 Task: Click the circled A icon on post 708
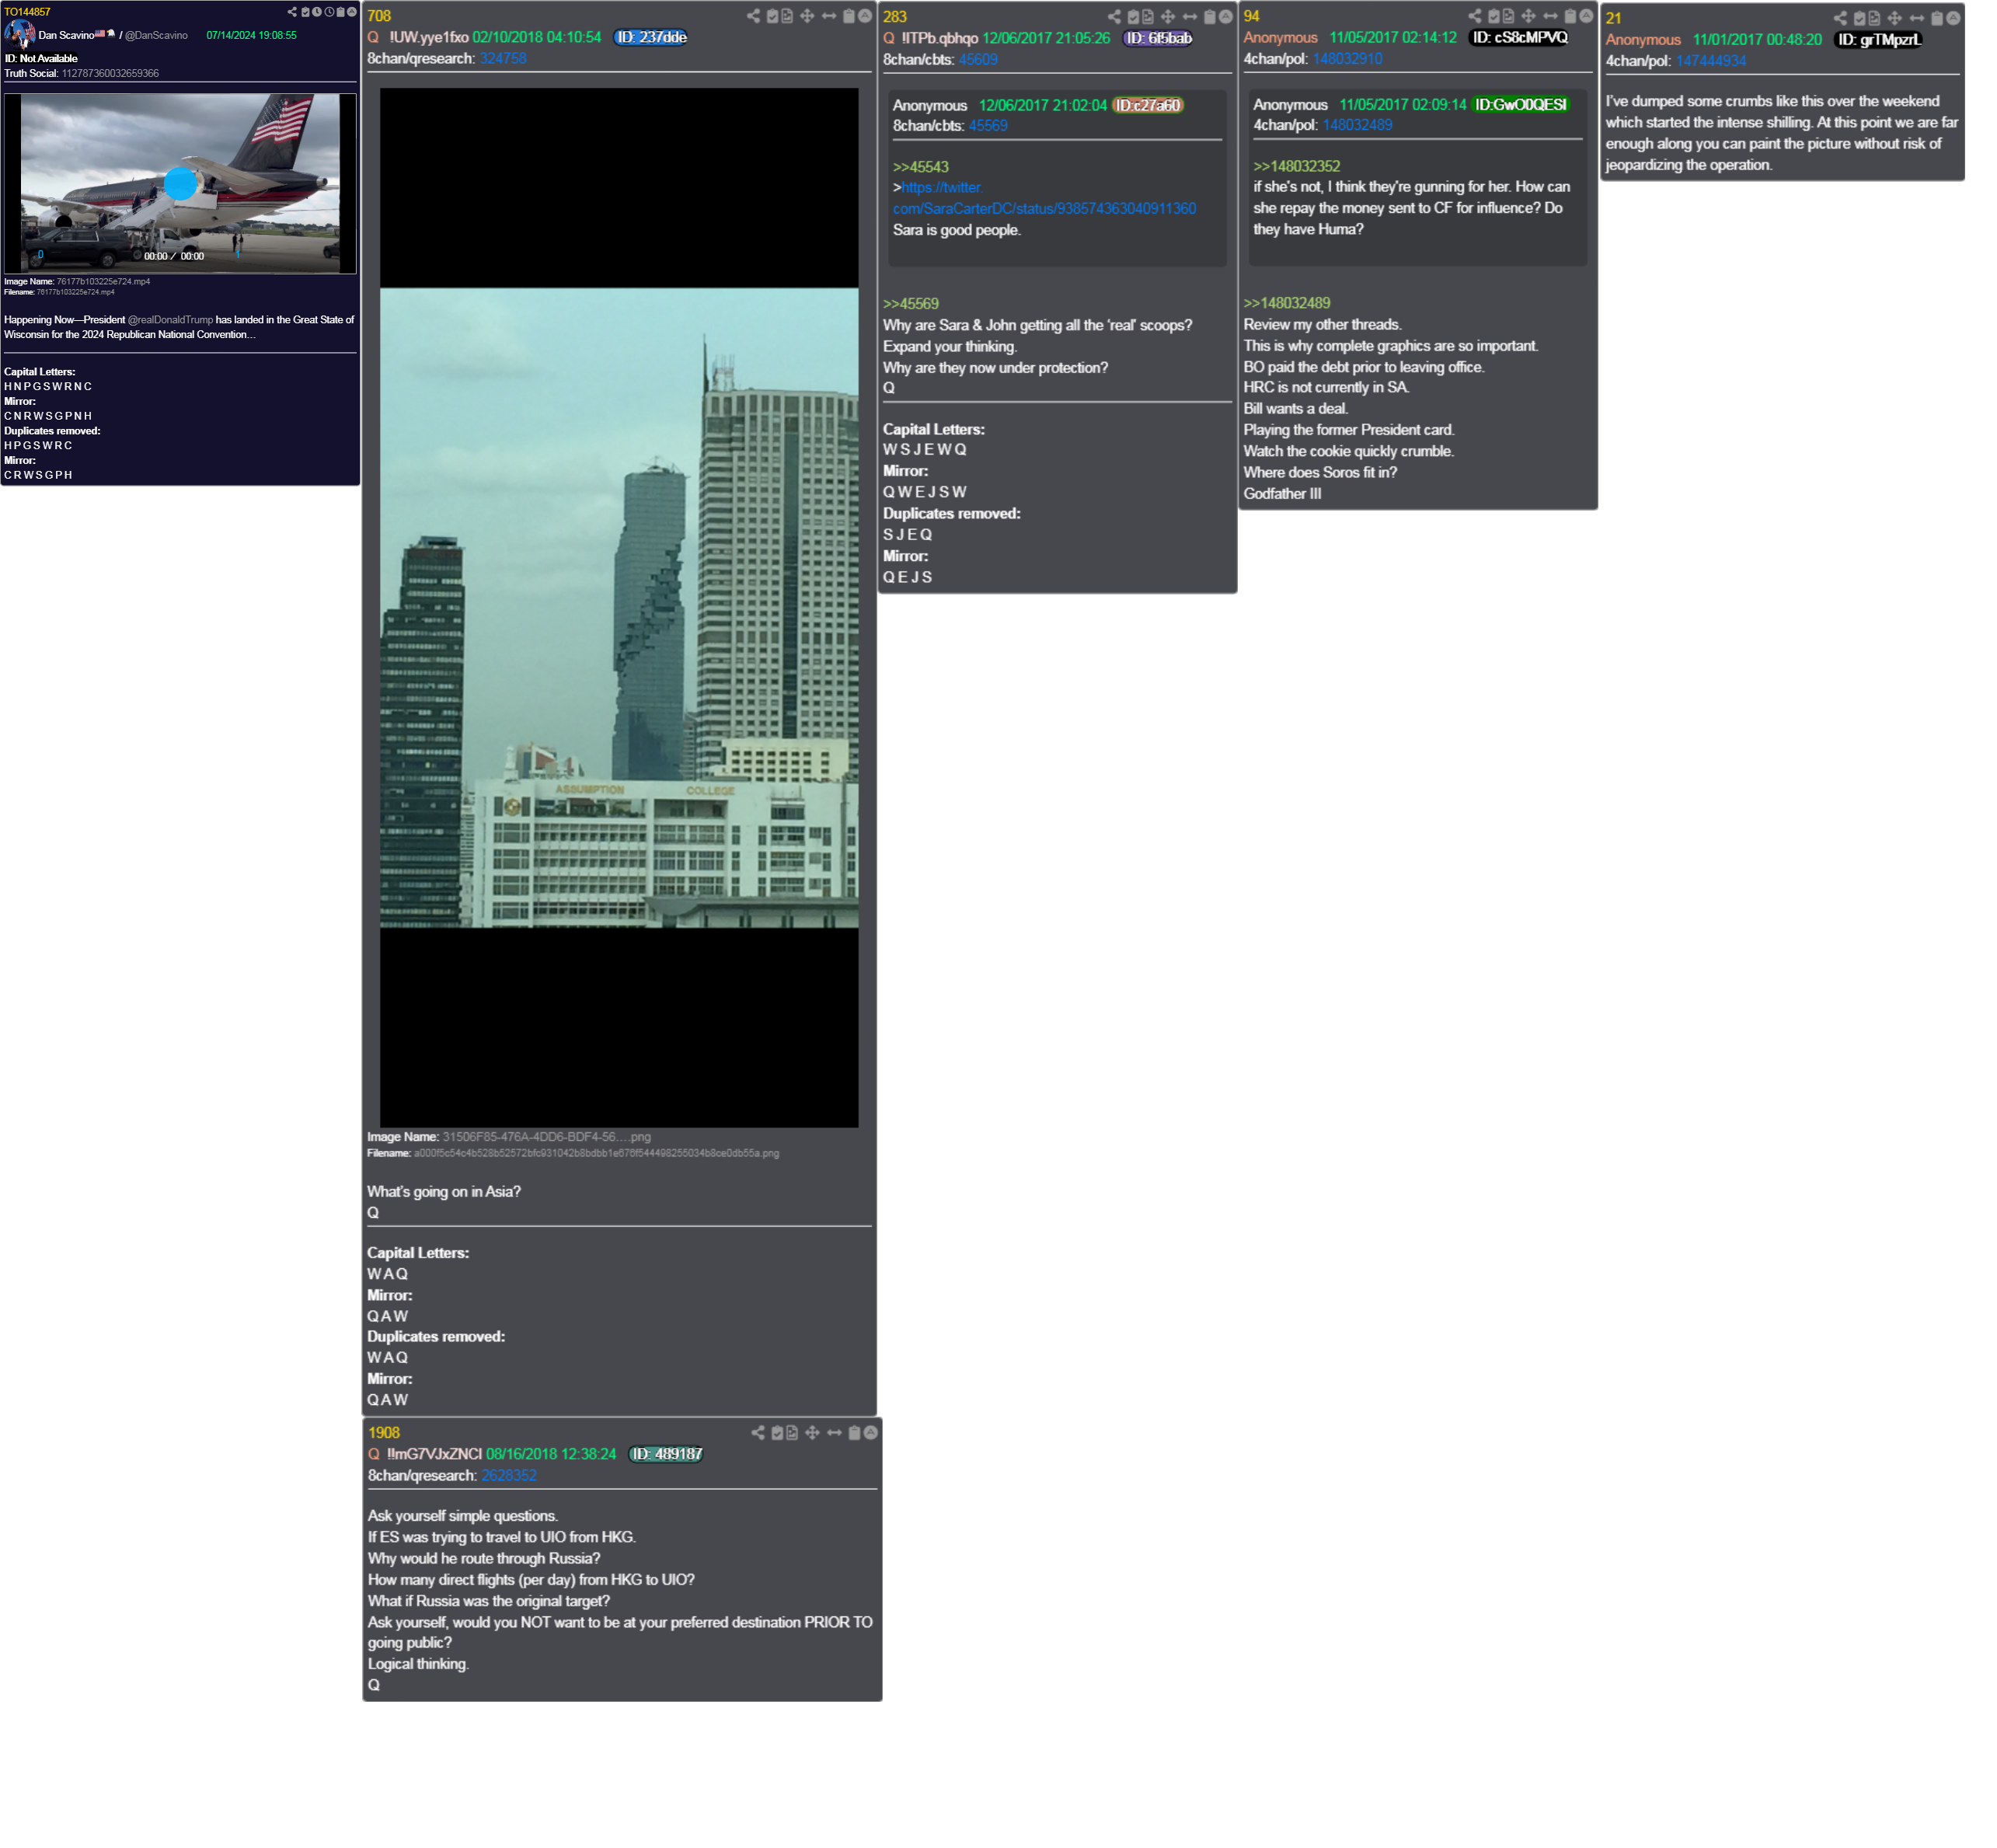point(865,16)
